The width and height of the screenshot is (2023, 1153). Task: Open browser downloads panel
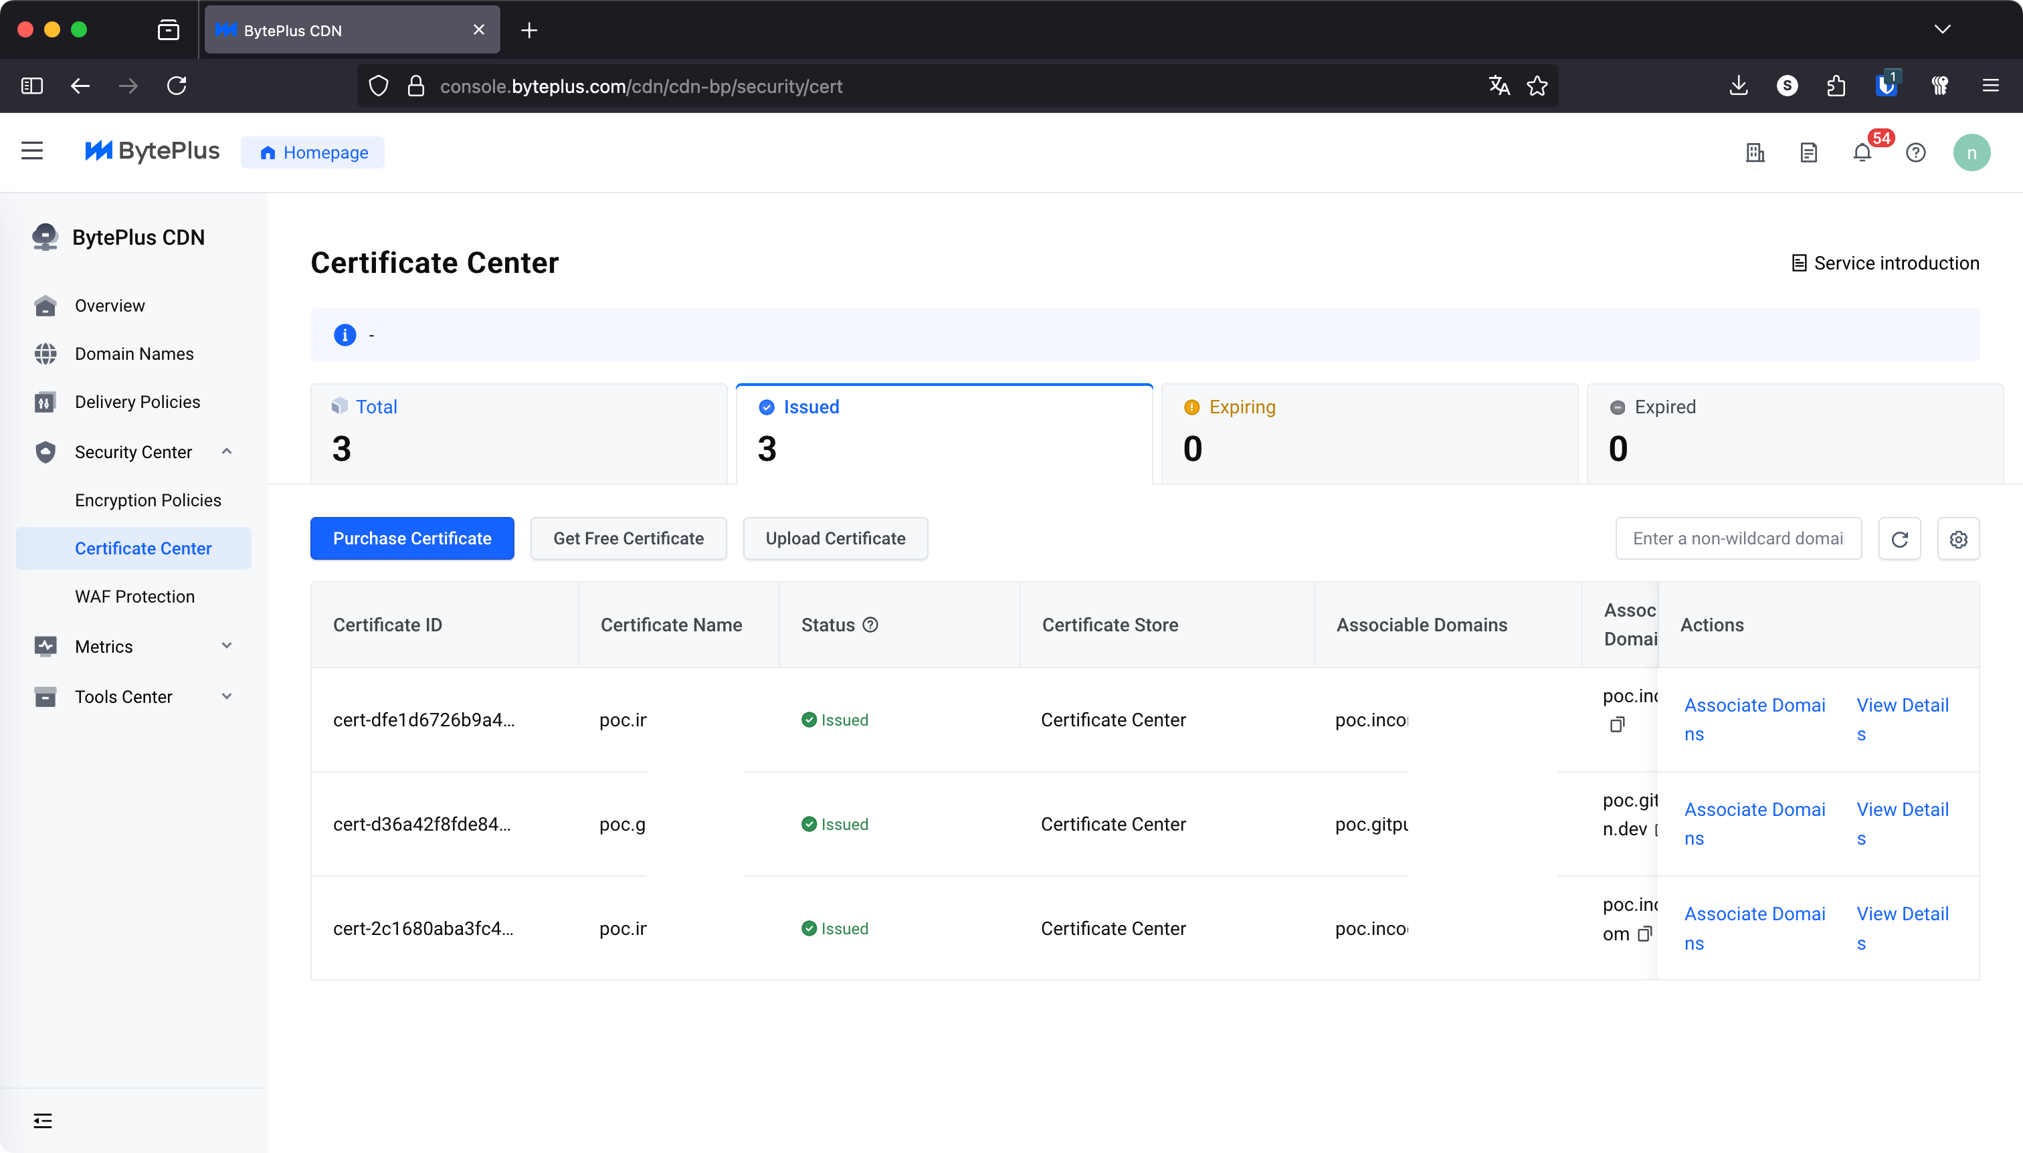(x=1739, y=86)
